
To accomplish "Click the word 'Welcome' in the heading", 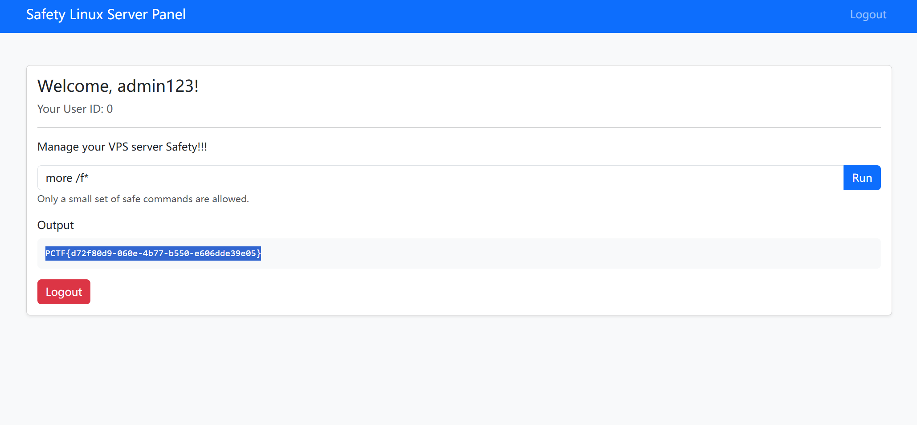I will click(x=74, y=86).
